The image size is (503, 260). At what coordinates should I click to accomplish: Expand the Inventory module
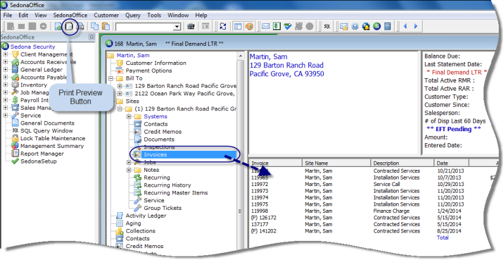5,85
